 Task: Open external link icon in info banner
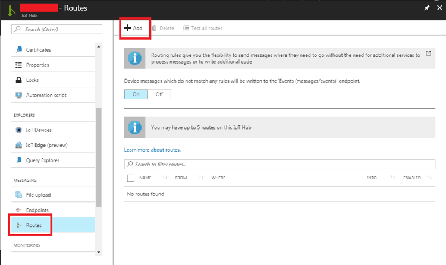click(428, 53)
